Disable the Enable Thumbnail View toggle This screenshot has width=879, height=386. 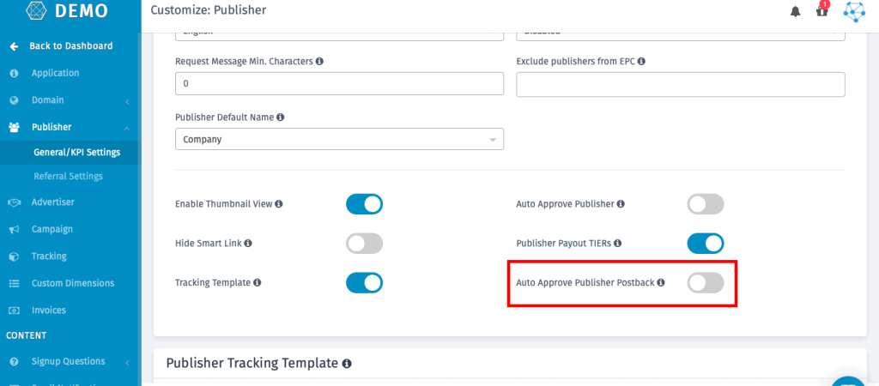click(x=364, y=204)
